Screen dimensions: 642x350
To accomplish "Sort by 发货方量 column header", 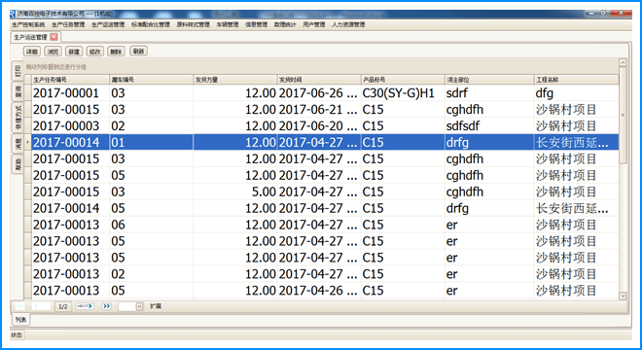I will [x=235, y=80].
